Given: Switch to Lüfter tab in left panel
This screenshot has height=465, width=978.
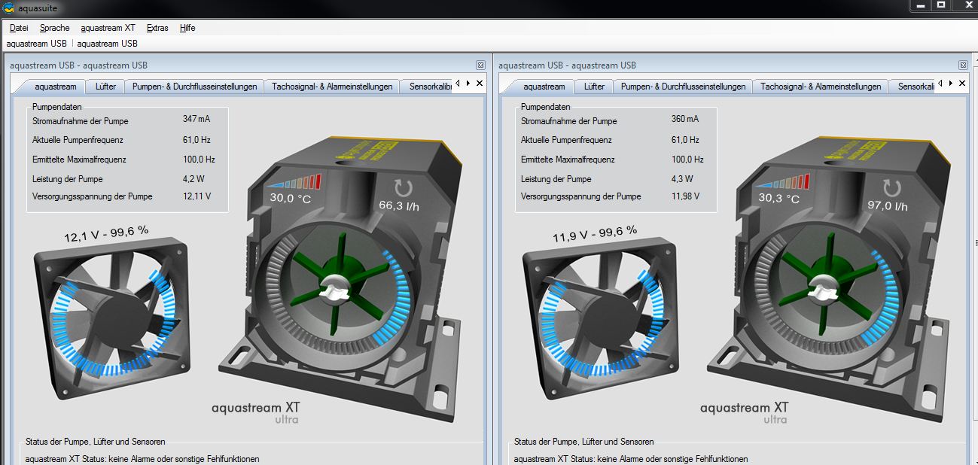Looking at the screenshot, I should pos(106,87).
